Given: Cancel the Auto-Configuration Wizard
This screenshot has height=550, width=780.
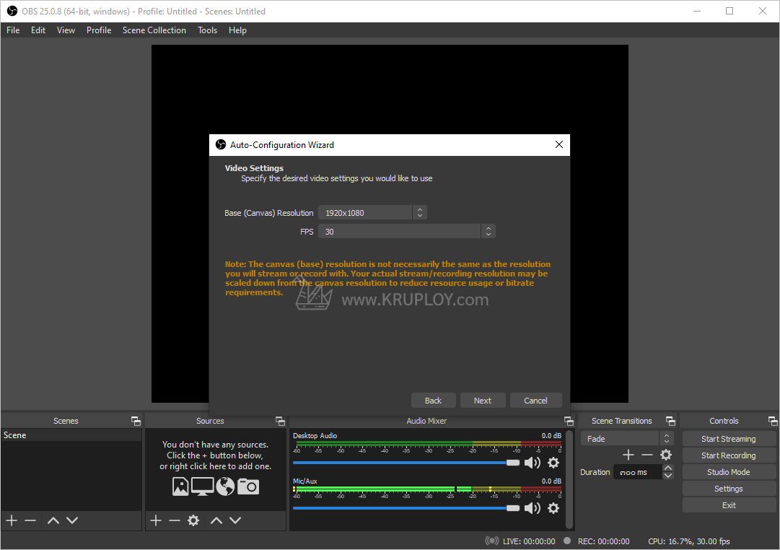Looking at the screenshot, I should [x=535, y=401].
